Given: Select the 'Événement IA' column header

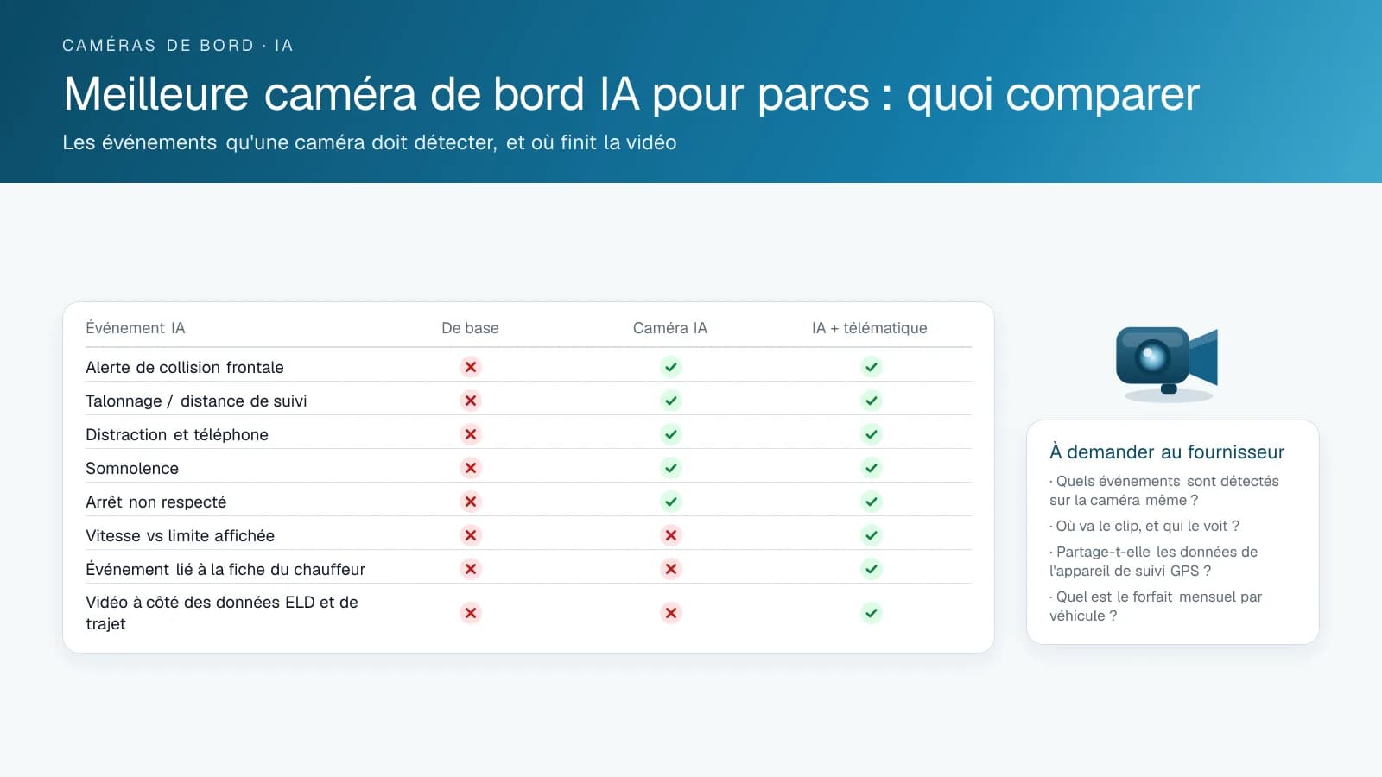Looking at the screenshot, I should [136, 328].
